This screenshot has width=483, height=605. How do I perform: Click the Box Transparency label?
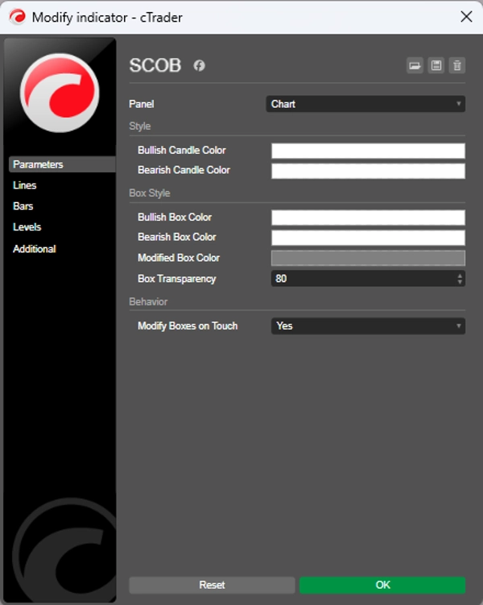pos(177,279)
